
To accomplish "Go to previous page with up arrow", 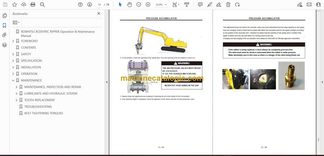I will pos(80,5).
